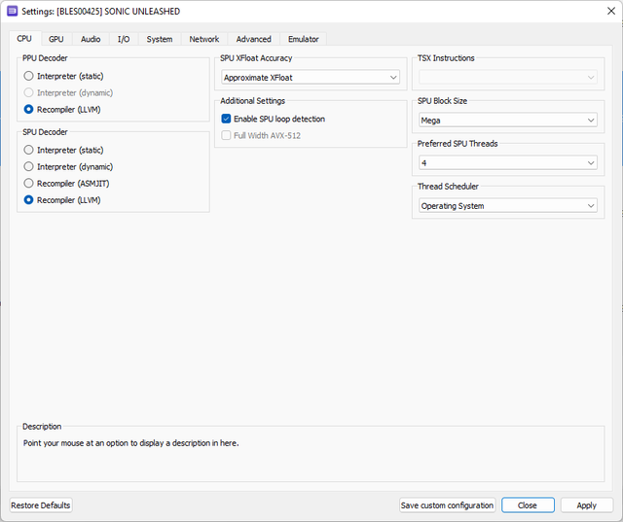Viewport: 623px width, 522px height.
Task: Select PPU Decoder Recompiler (LLVM)
Action: pos(62,109)
